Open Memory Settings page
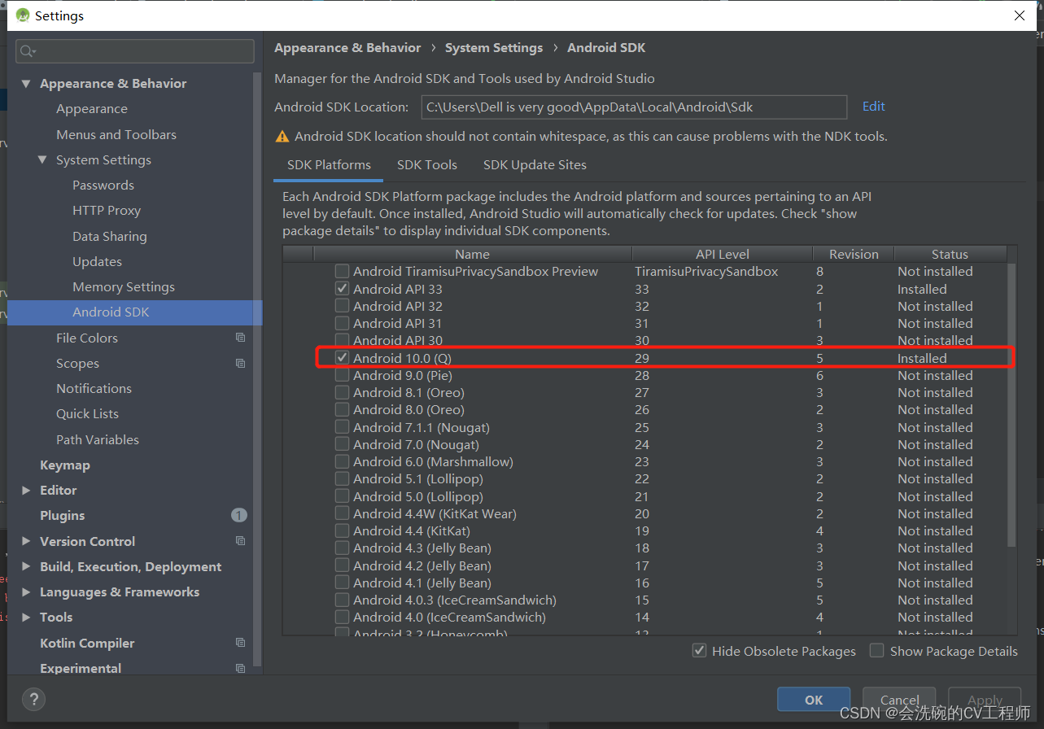Screen dimensions: 1044x729 click(124, 287)
